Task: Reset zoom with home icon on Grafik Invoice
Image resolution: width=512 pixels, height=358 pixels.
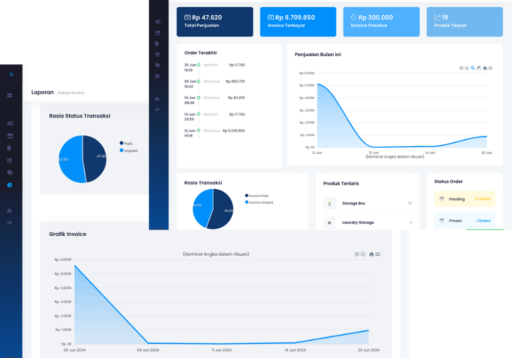Action: pos(371,254)
